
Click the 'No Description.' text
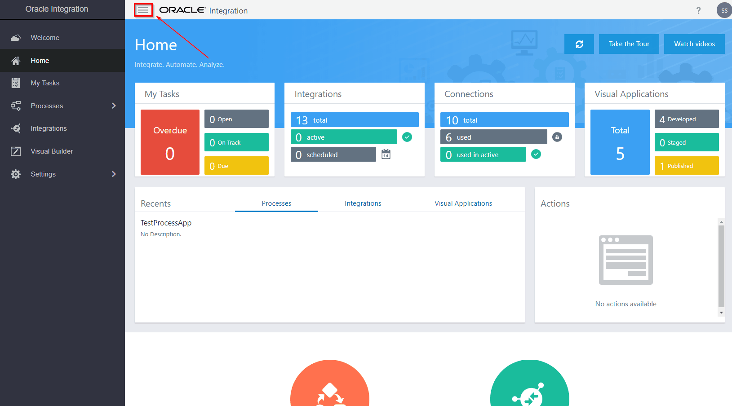pos(161,234)
